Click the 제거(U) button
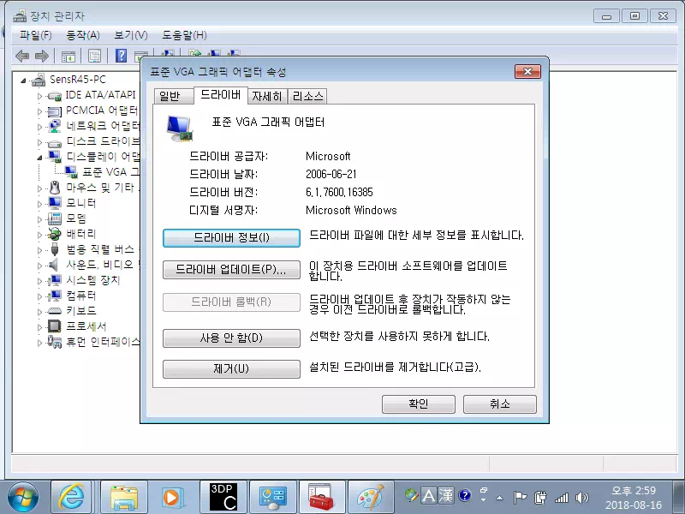The width and height of the screenshot is (685, 514). click(x=231, y=369)
